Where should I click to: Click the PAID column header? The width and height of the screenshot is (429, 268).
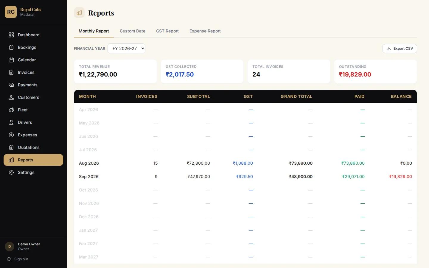pos(359,96)
